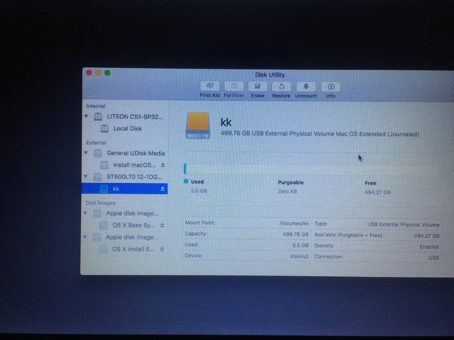Eject the kk volume
Image resolution: width=454 pixels, height=340 pixels.
click(x=163, y=189)
